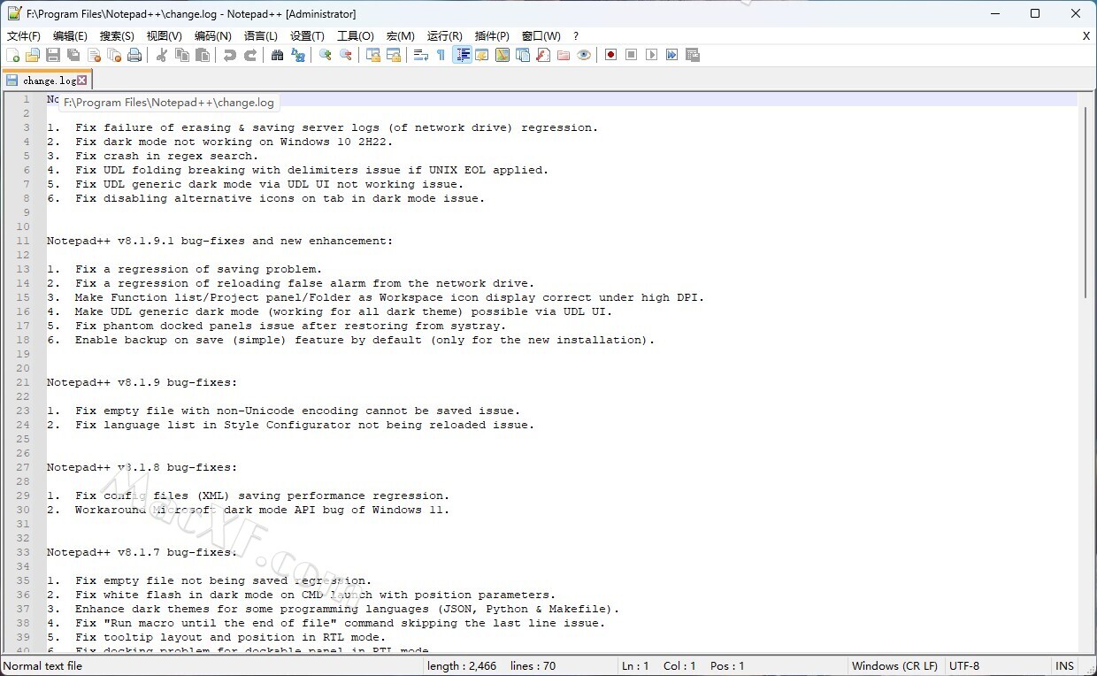Open the 插件(P) menu

[493, 36]
